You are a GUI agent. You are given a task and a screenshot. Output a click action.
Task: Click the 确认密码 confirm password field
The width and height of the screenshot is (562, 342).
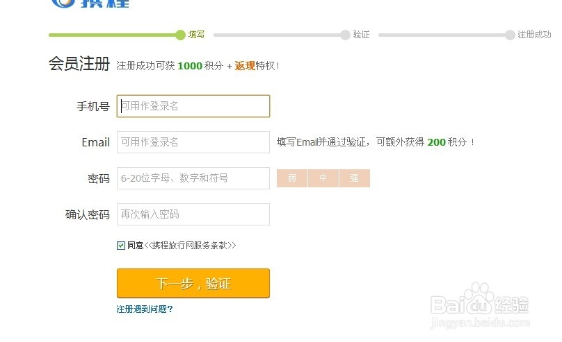point(193,214)
